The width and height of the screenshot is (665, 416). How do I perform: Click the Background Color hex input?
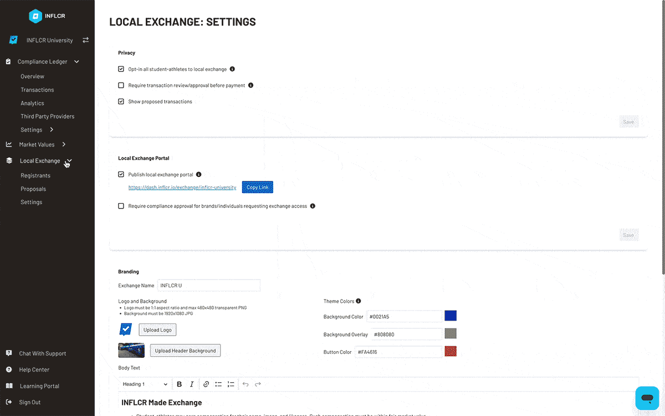click(405, 317)
